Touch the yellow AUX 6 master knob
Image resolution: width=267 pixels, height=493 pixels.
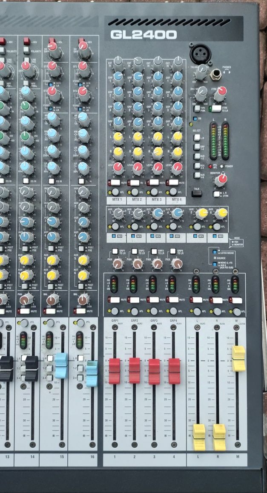(221, 213)
